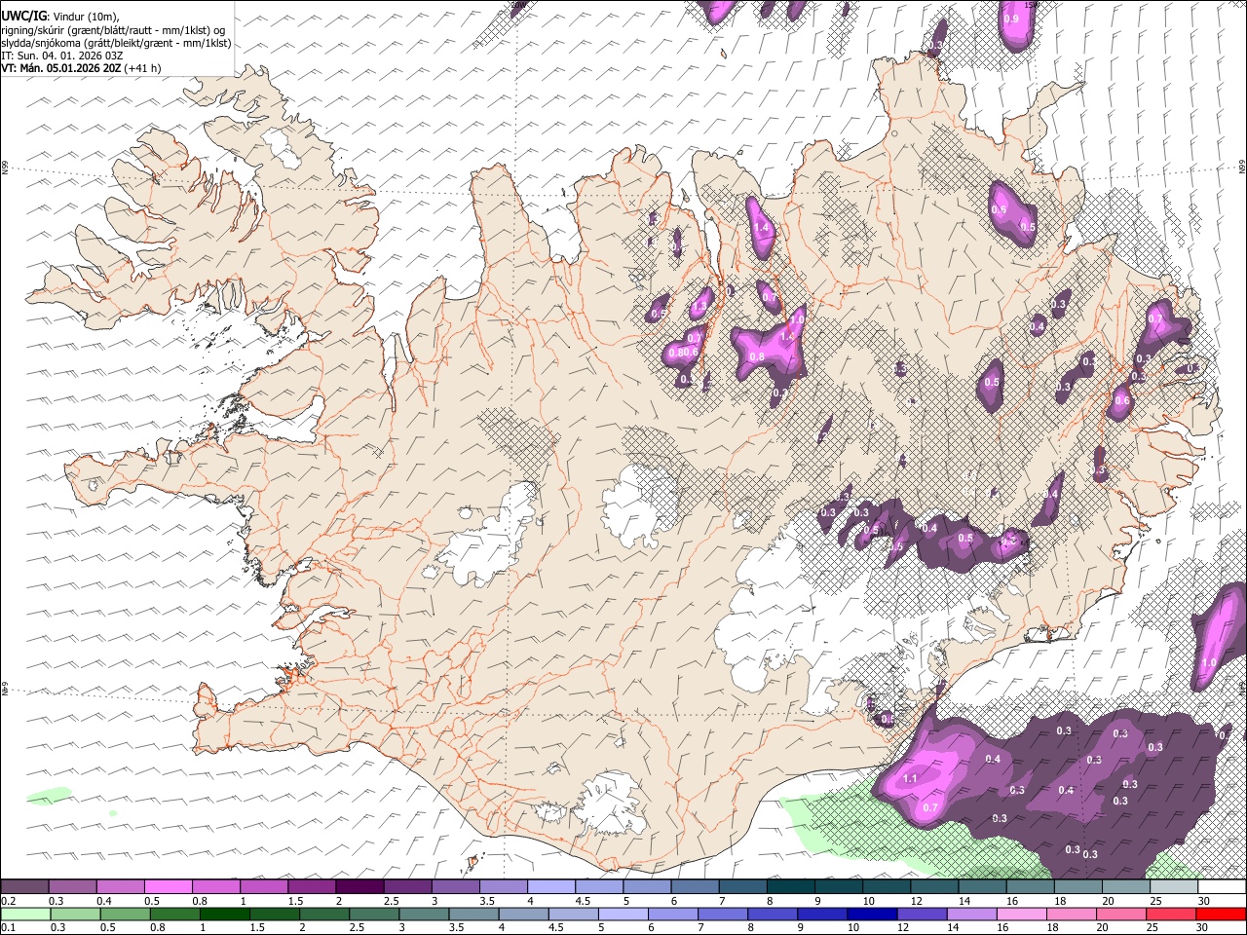Select the upper legend swatch between 9 and 10
The image size is (1247, 935).
[x=838, y=886]
